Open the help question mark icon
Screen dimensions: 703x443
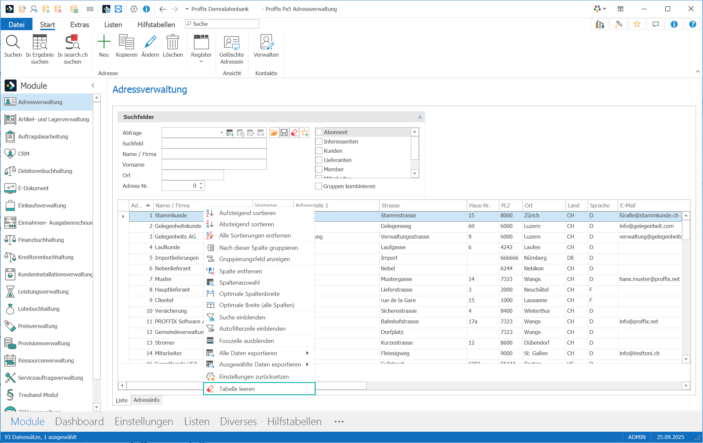[692, 24]
